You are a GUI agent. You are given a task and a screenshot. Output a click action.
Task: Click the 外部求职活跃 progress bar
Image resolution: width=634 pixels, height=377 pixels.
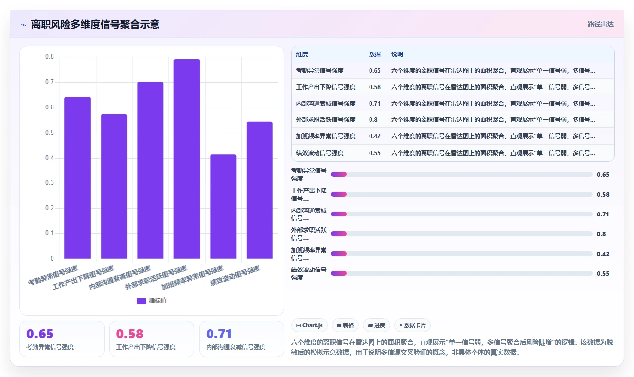pyautogui.click(x=462, y=234)
